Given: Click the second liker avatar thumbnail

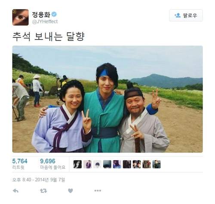Looking at the screenshot, I should (x=87, y=164).
